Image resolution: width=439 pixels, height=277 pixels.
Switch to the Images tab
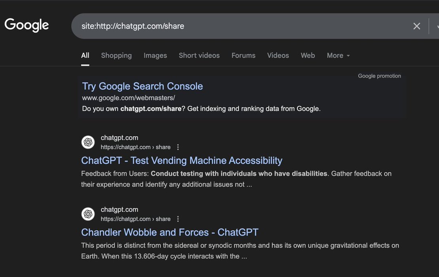point(155,55)
